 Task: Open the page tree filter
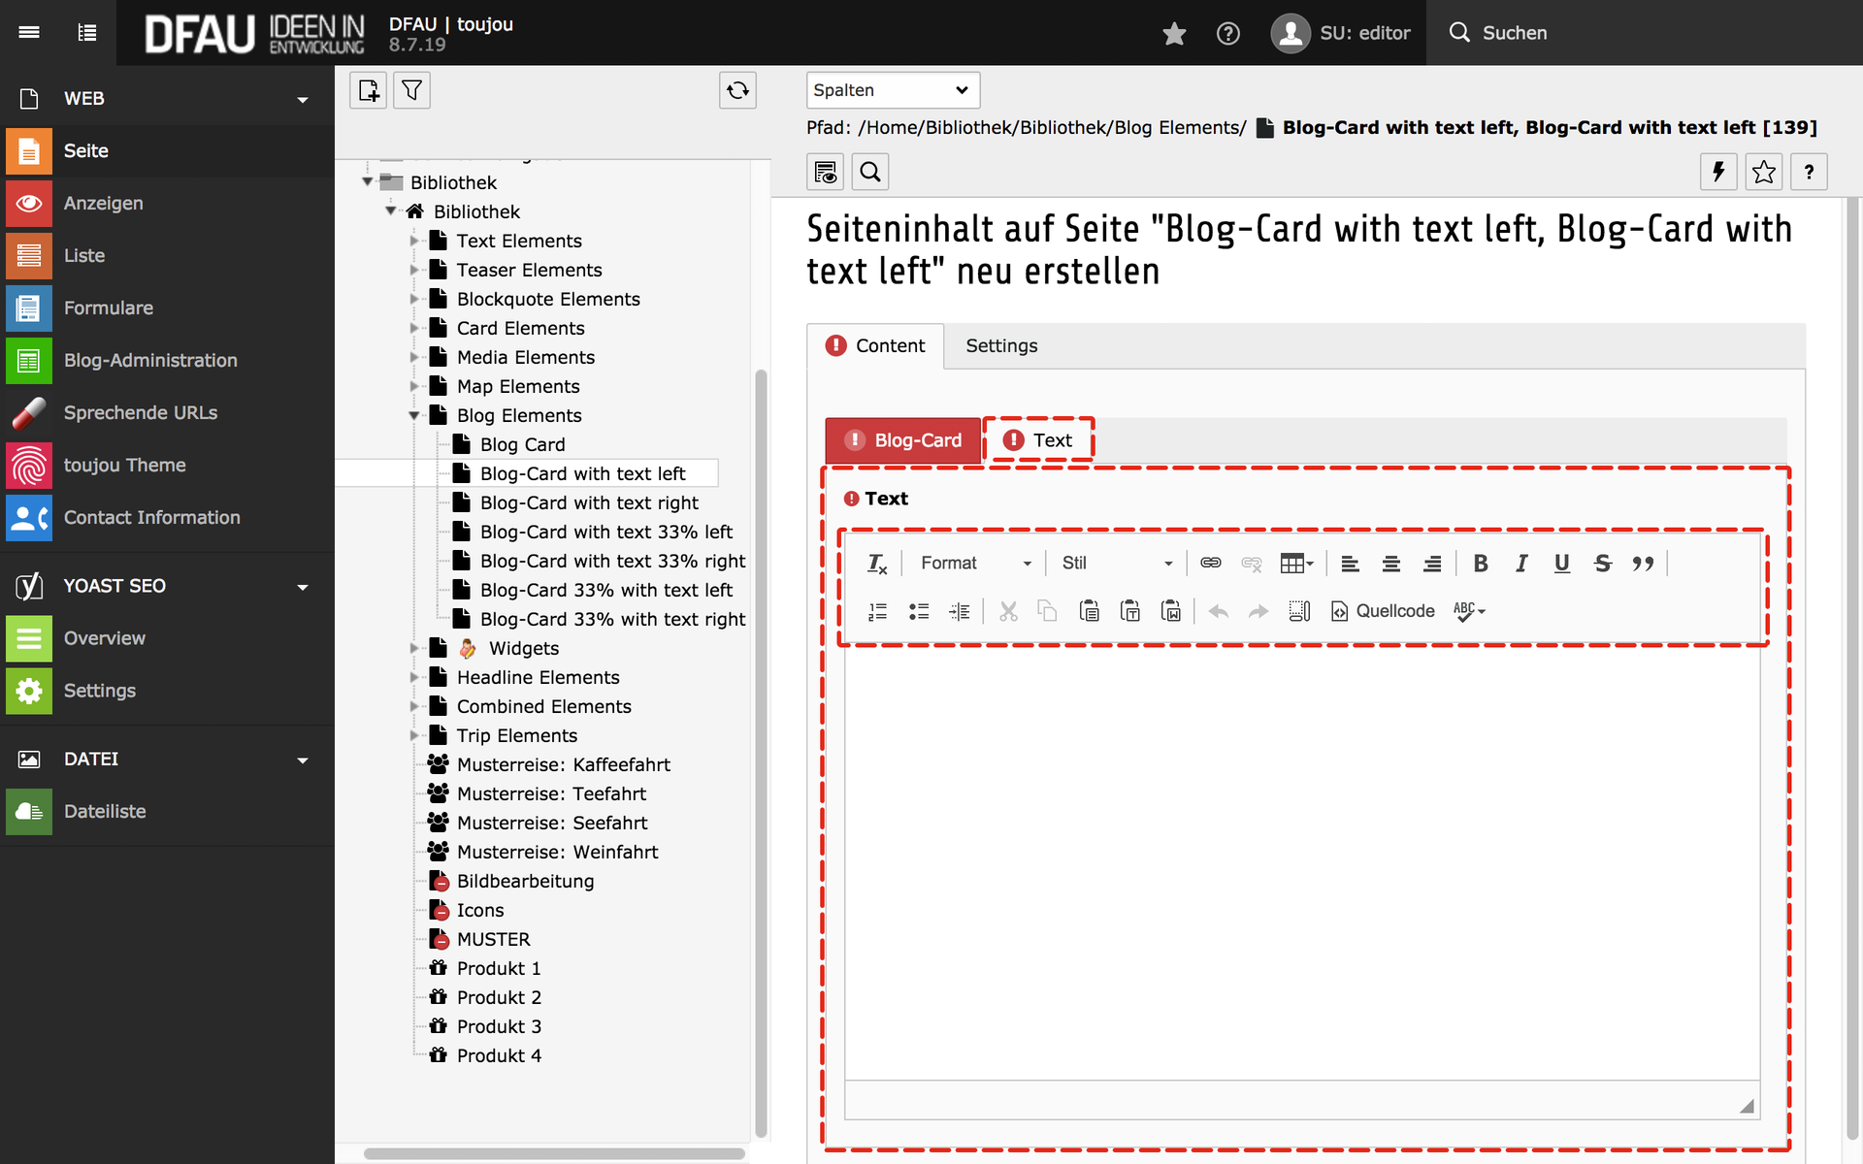click(411, 90)
